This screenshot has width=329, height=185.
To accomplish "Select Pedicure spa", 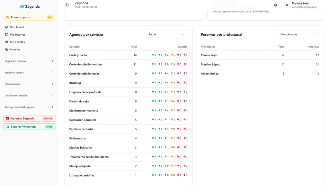I will 128,138.
